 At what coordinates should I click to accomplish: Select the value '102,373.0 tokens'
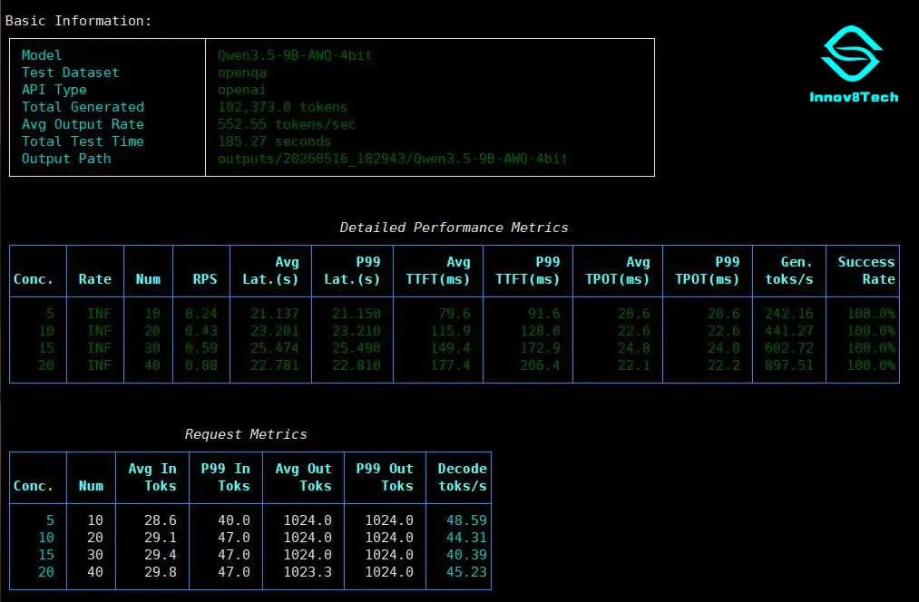coord(282,107)
